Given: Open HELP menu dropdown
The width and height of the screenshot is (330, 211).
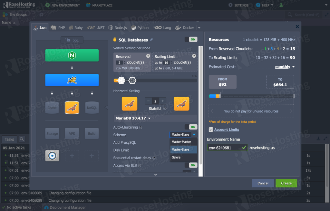Looking at the screenshot, I should click(x=265, y=5).
